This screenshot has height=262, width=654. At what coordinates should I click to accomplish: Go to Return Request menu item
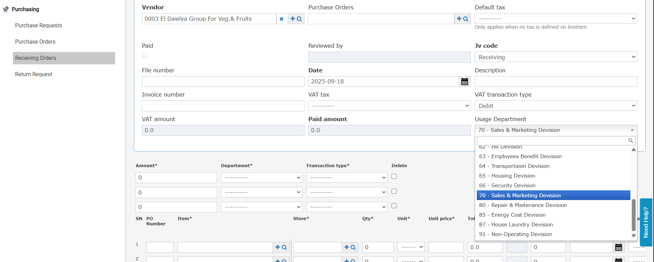pos(34,74)
